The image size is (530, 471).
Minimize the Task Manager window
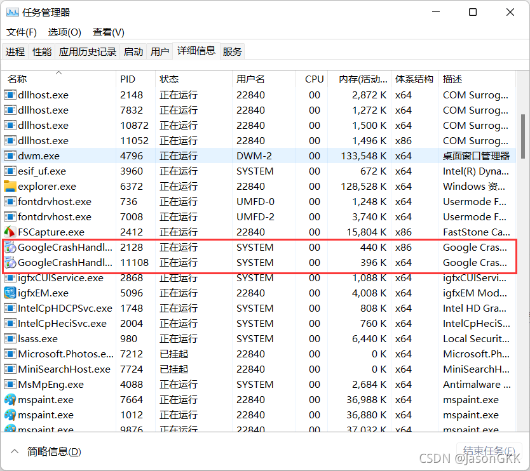tap(436, 12)
